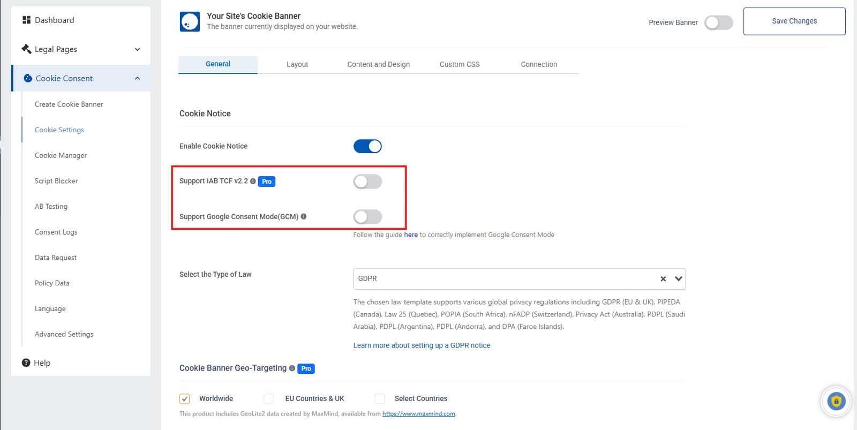
Task: Click the cookie banner logo icon
Action: click(x=190, y=22)
